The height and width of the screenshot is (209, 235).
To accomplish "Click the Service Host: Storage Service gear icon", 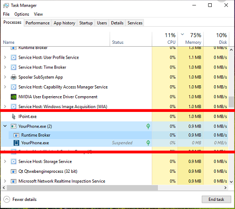I will [13, 161].
